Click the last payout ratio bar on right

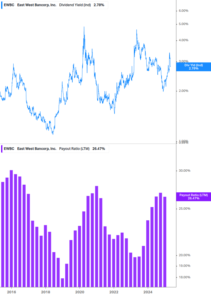click(x=165, y=242)
